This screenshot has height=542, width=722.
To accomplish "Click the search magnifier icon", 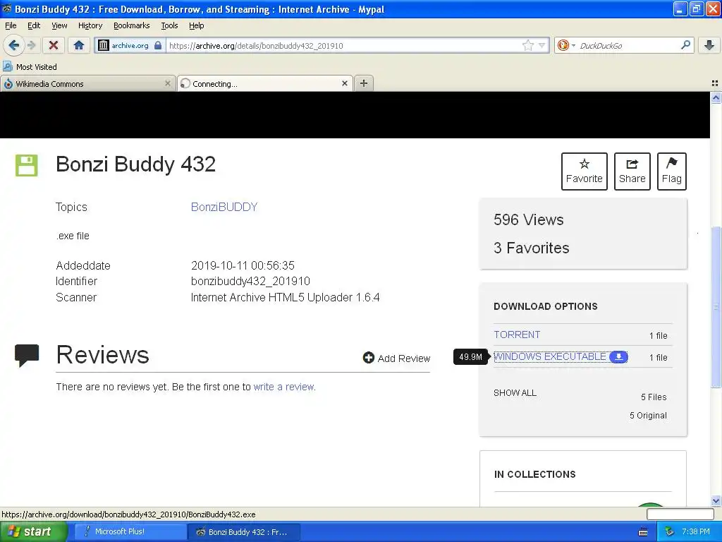I will [x=685, y=45].
